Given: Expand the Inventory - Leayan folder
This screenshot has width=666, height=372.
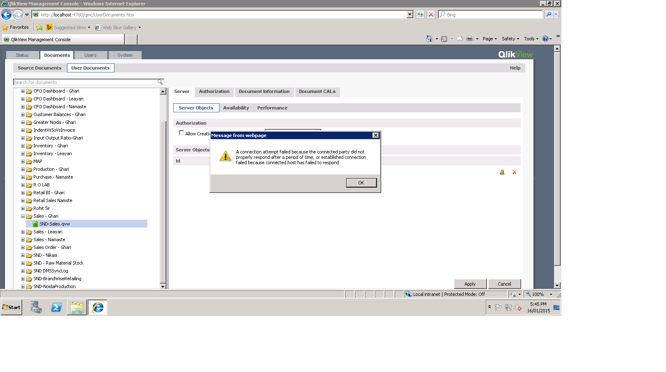Looking at the screenshot, I should 23,154.
